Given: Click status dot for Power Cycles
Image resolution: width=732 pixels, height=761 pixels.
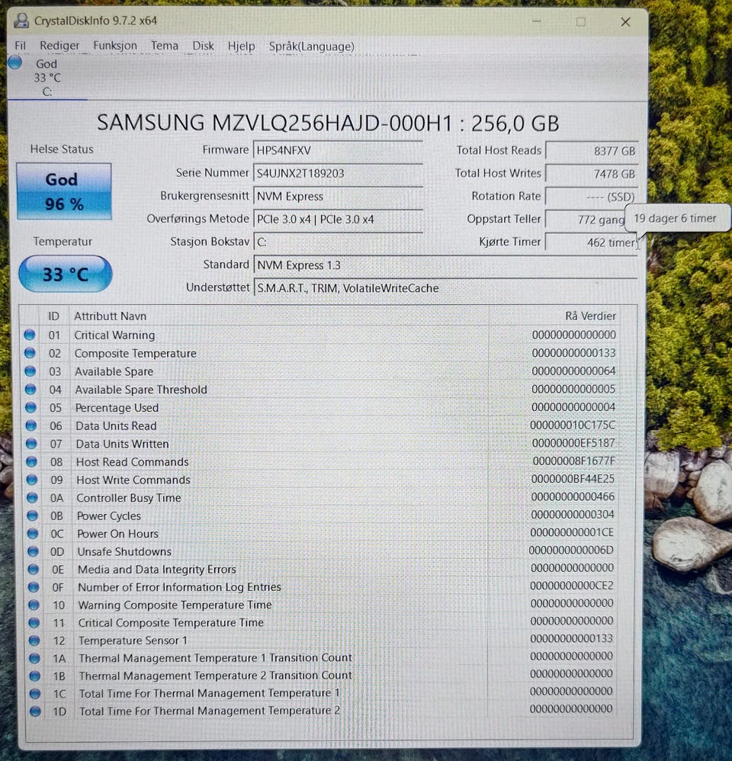Looking at the screenshot, I should tap(33, 515).
